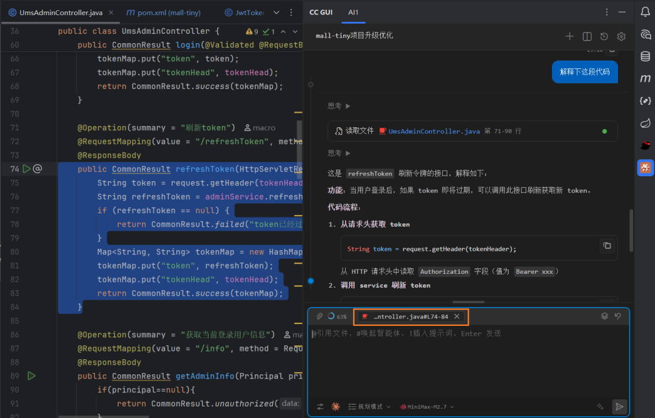Open the Notifications bell icon
This screenshot has height=418, width=655.
pyautogui.click(x=645, y=12)
